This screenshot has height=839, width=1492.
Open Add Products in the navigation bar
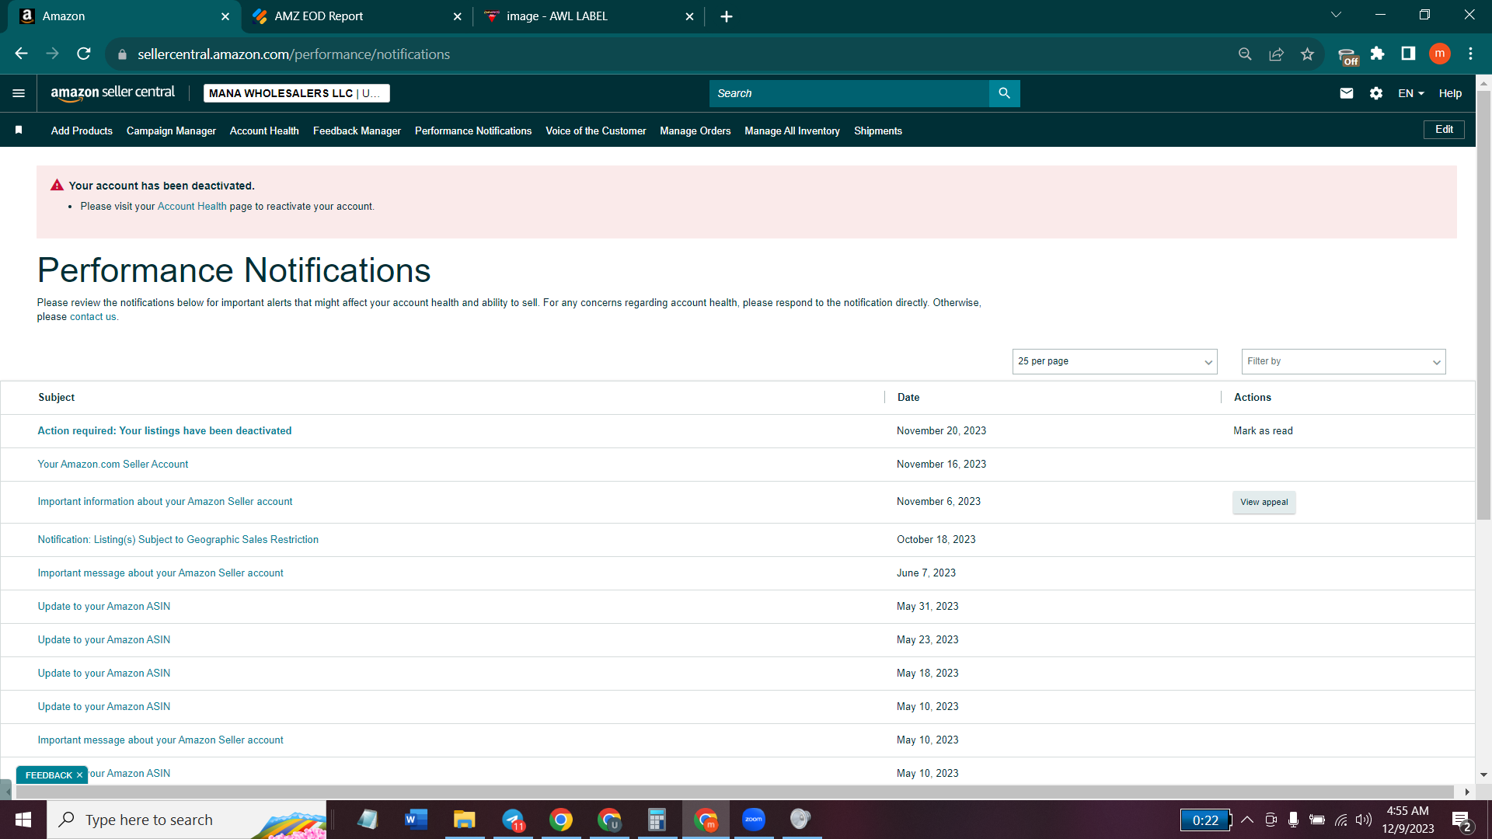[x=82, y=131]
